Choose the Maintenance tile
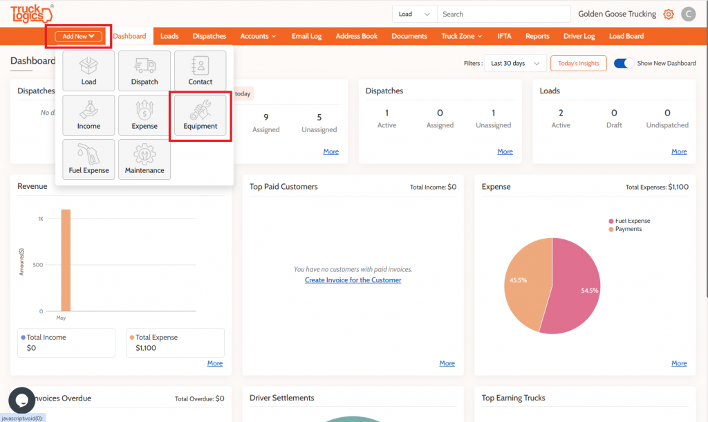This screenshot has width=708, height=422. 145,159
